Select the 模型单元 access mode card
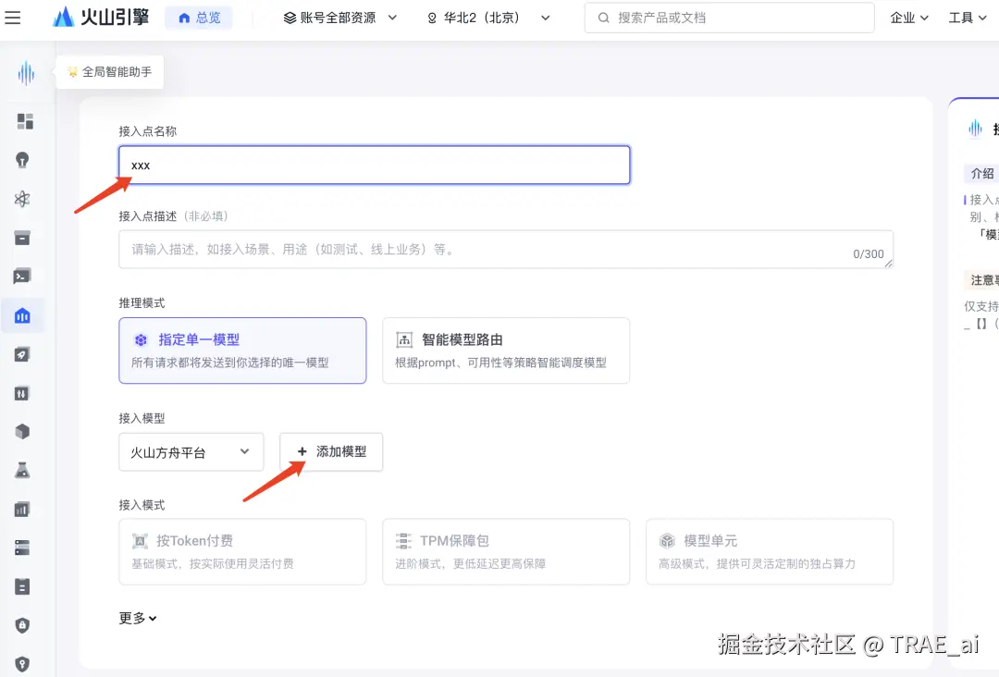 770,551
